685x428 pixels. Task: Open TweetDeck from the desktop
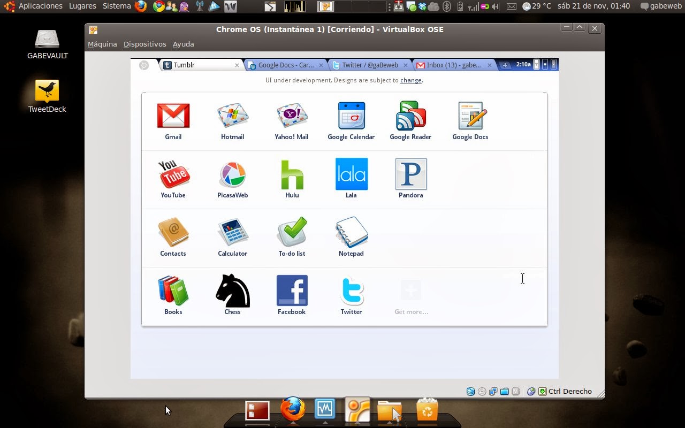47,90
